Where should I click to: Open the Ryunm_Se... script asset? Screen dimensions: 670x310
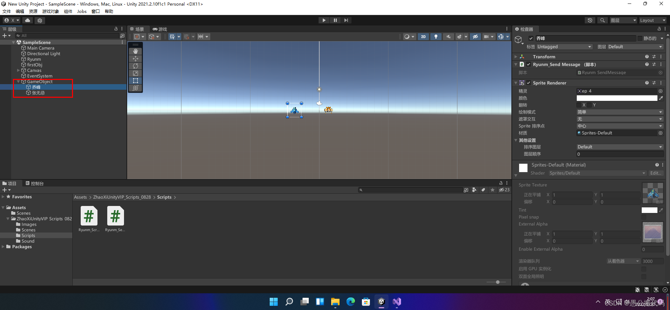[x=115, y=219]
